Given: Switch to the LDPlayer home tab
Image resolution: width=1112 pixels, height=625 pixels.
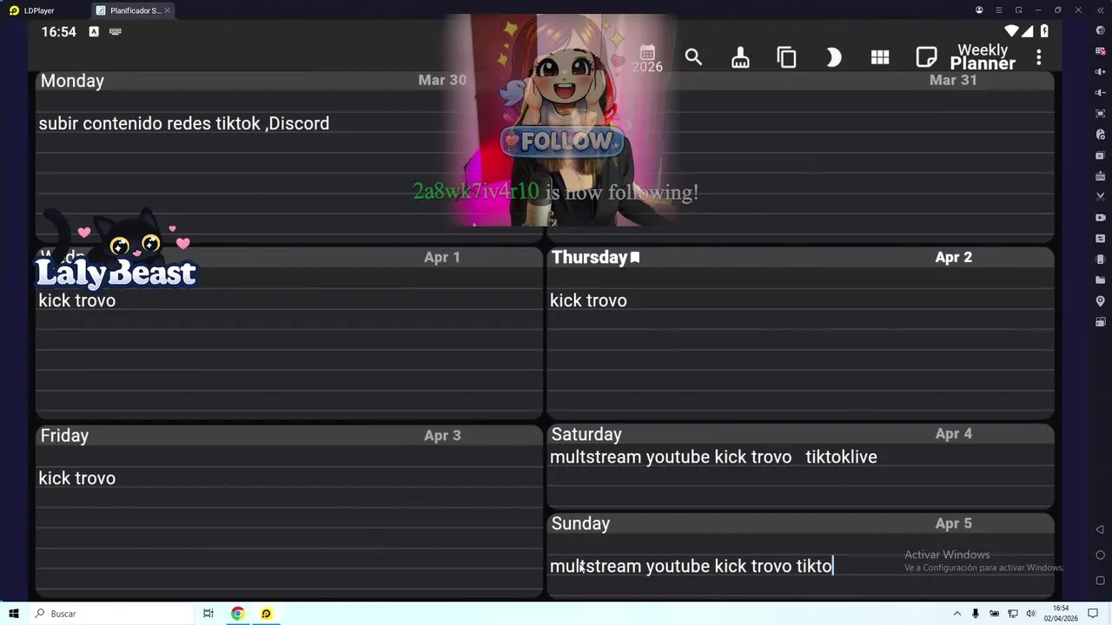Looking at the screenshot, I should tap(33, 10).
